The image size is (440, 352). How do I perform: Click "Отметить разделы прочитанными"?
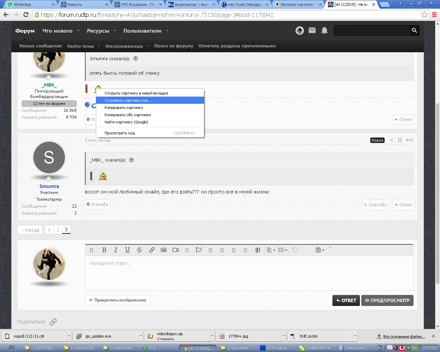pos(237,46)
